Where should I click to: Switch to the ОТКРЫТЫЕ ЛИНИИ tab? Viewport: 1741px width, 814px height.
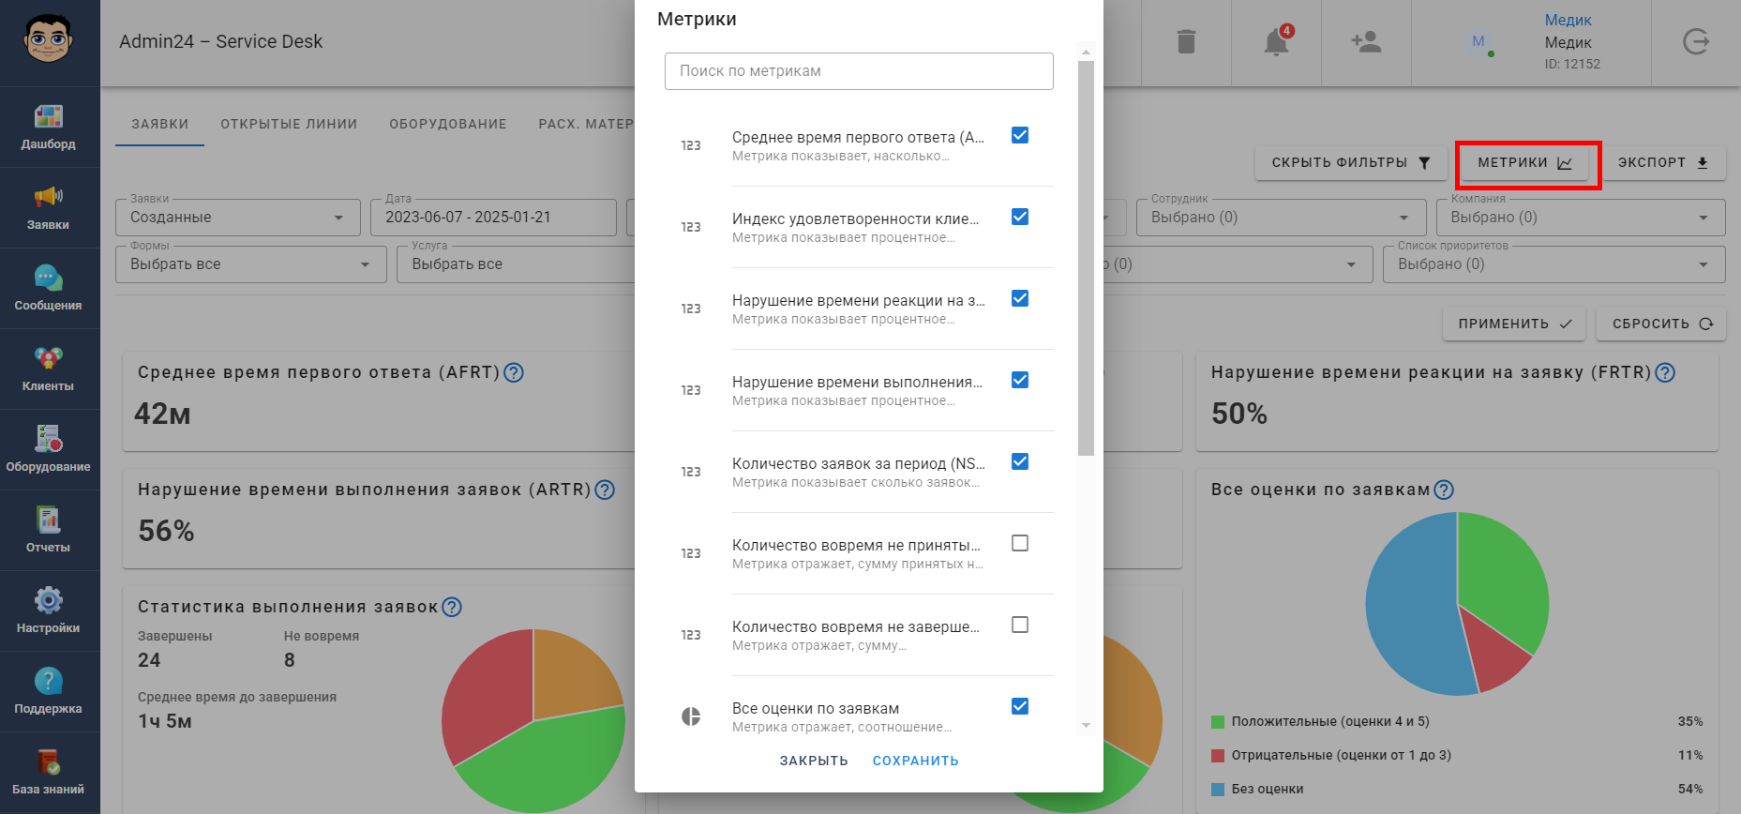(289, 124)
